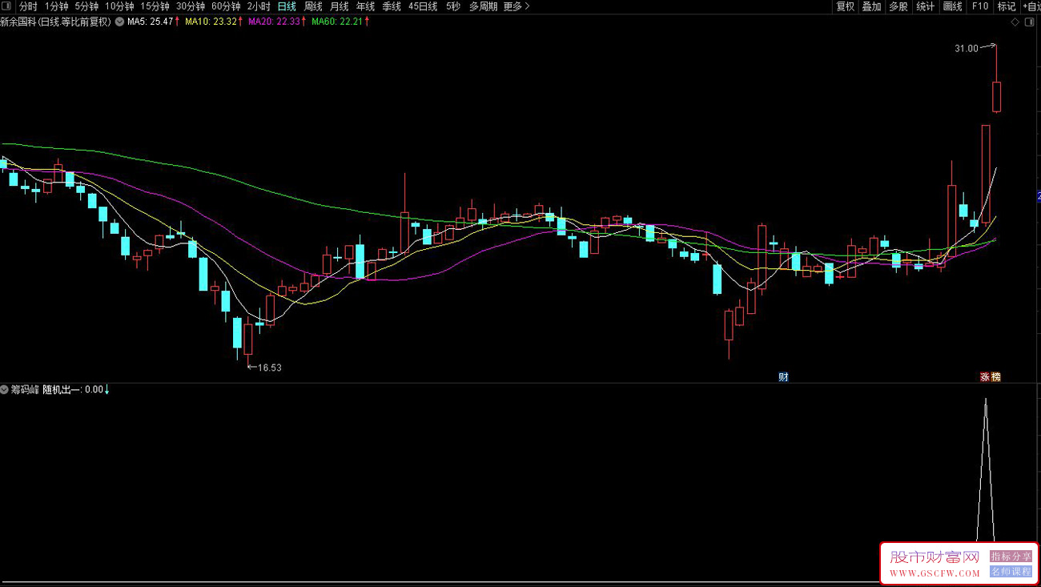
Task: Open the 多周期 multi-period view
Action: [483, 6]
